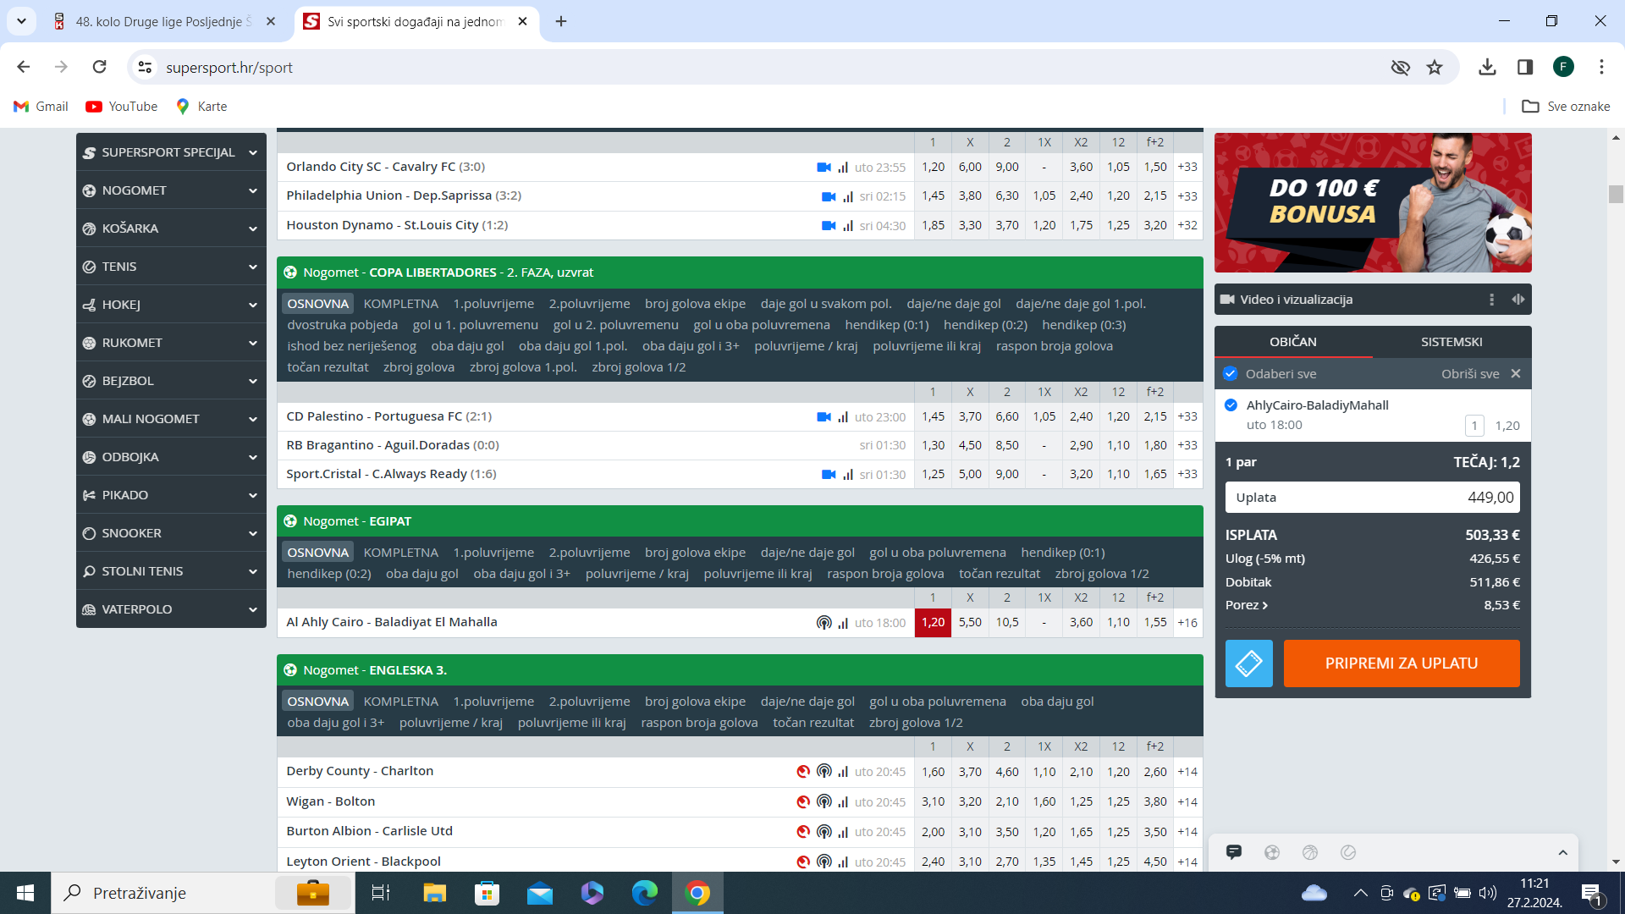Bookmark page with the star icon
The image size is (1625, 914).
pos(1434,68)
